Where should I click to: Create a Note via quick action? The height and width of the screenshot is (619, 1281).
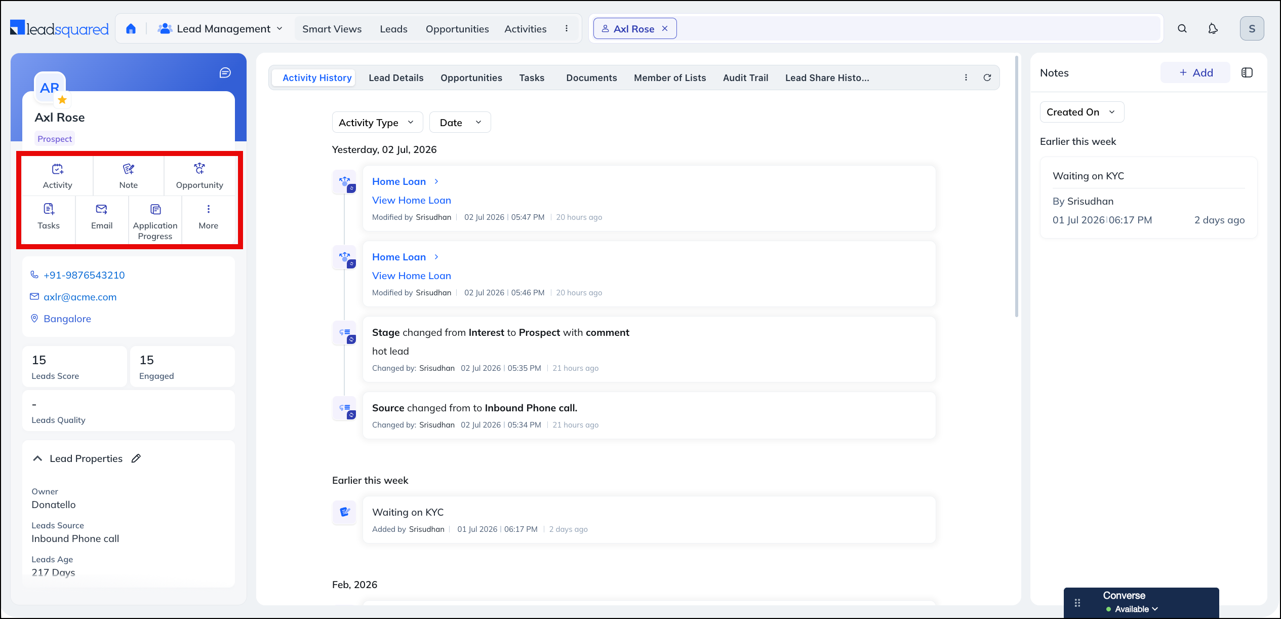pos(129,176)
